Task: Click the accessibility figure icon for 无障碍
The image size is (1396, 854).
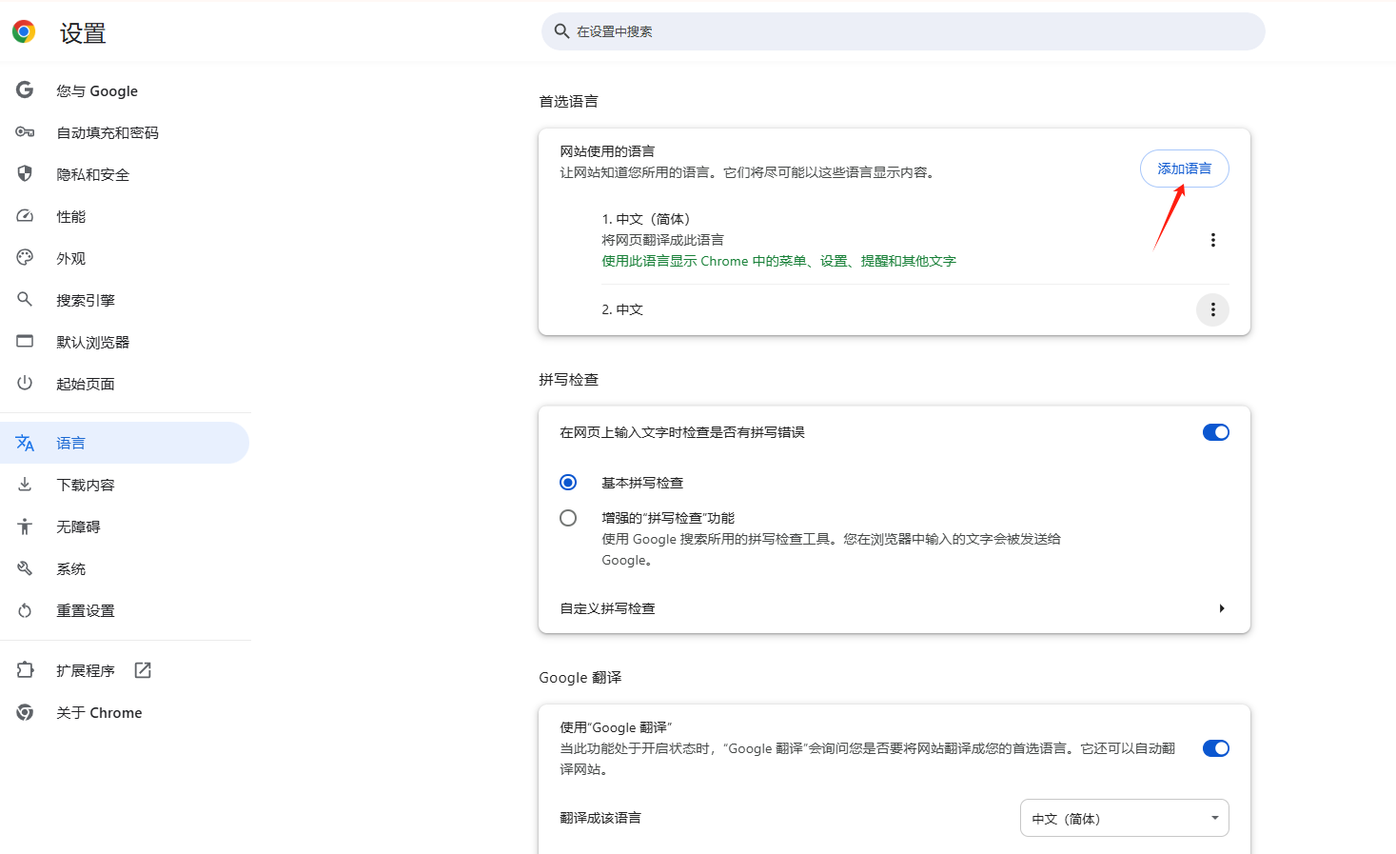Action: pos(25,526)
